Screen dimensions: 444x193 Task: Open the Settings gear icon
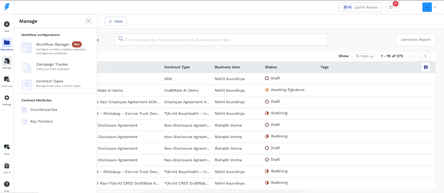point(7,98)
